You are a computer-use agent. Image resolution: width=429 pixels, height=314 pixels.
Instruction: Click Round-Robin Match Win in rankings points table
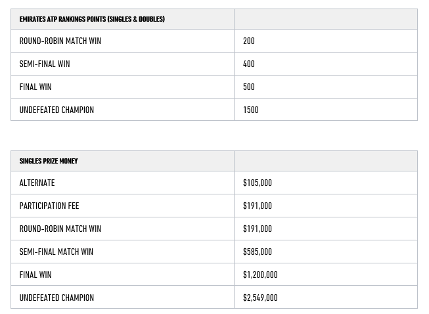tap(60, 41)
